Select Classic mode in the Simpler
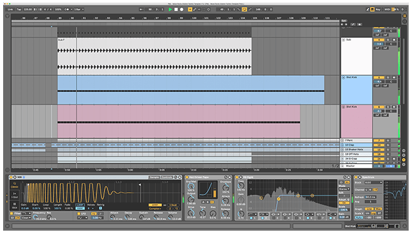This screenshot has height=235, width=418. pos(14,185)
